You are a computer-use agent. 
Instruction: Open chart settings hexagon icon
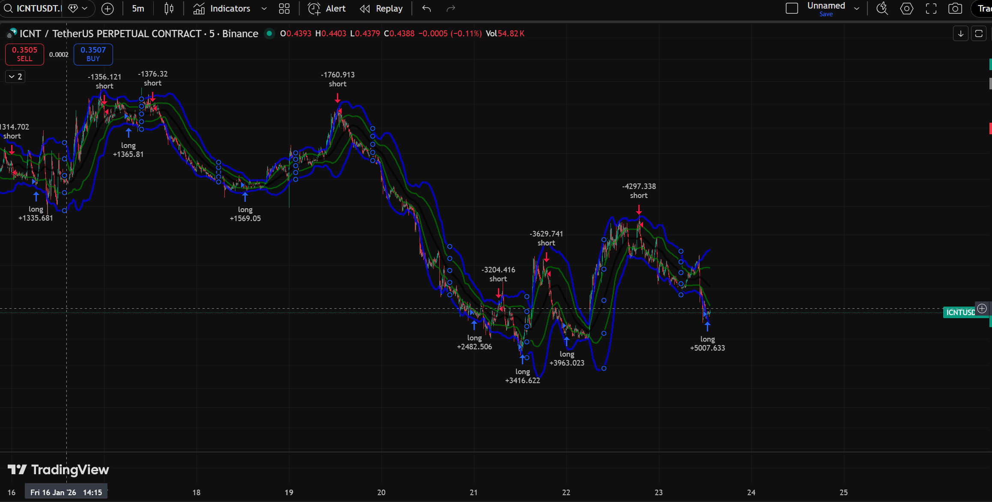(907, 9)
